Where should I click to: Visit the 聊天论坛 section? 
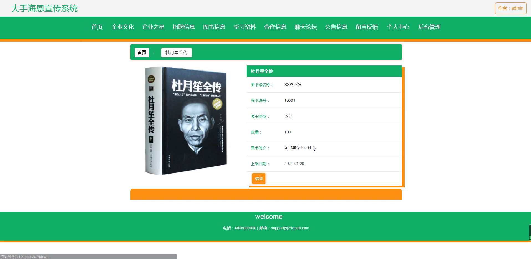click(x=306, y=27)
